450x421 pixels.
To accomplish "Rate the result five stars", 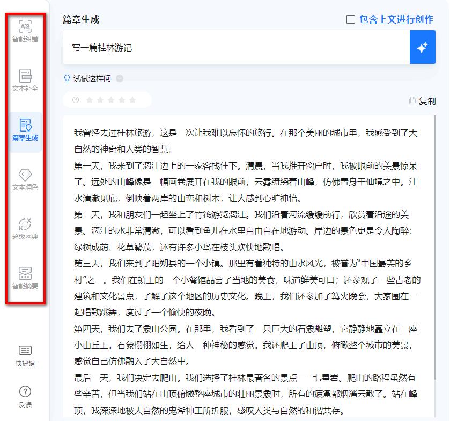I will coord(132,100).
